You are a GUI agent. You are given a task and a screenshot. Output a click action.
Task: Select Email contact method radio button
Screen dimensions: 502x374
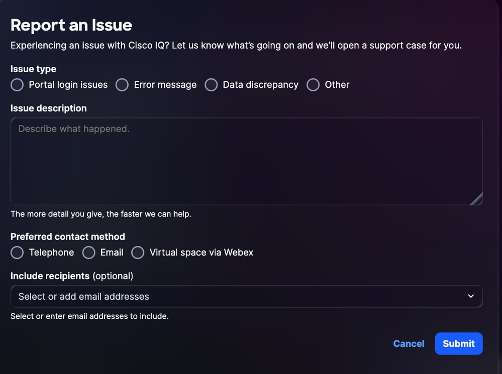click(88, 253)
